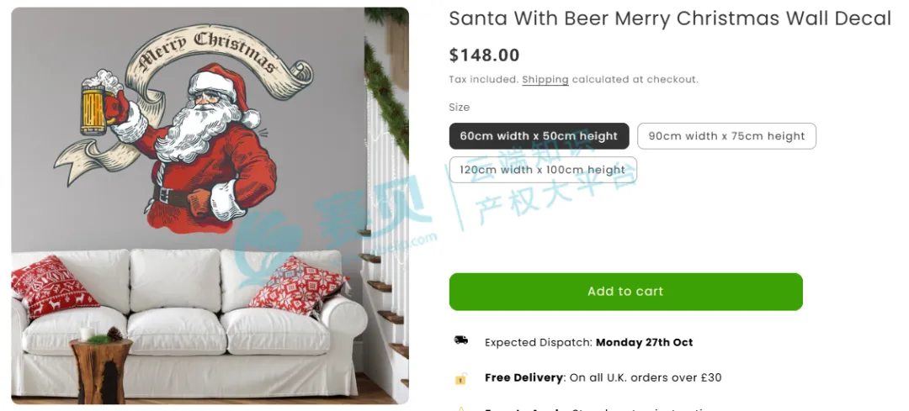Click the yellow open padlock icon
Viewport: 909px width, 411px height.
(x=461, y=379)
